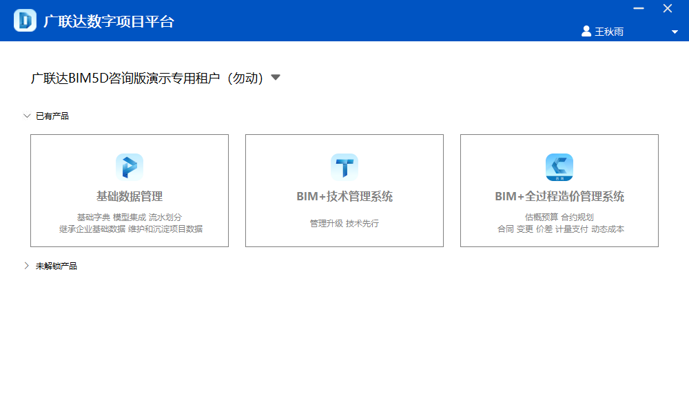This screenshot has height=413, width=689.
Task: Close the platform window
Action: click(x=668, y=8)
